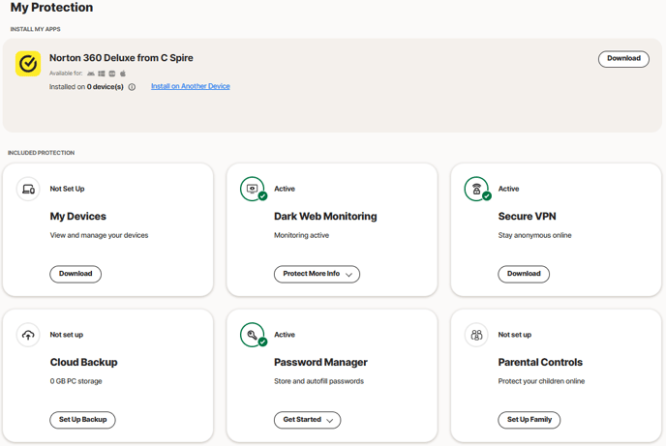Click the Set Up Backup button
Viewport: 666px width, 446px height.
tap(82, 420)
